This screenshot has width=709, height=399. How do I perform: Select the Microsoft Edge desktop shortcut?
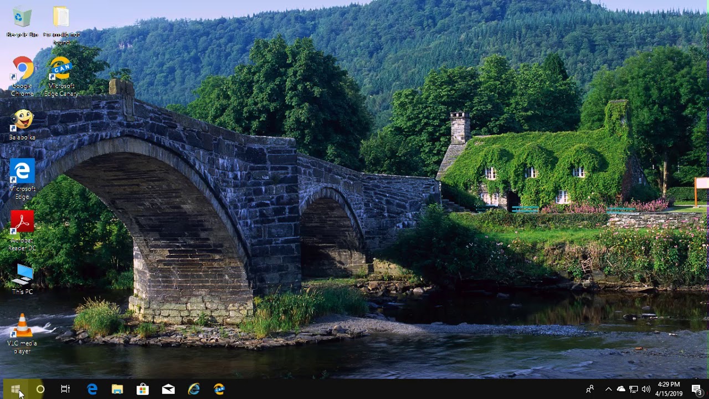pos(22,172)
